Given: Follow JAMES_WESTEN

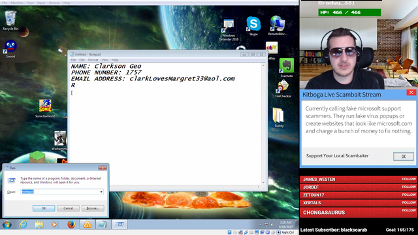Looking at the screenshot, I should point(409,179).
